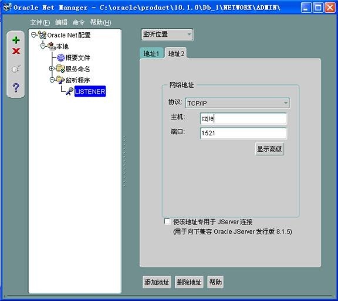Select the 监听程序 tree item text

[78, 80]
